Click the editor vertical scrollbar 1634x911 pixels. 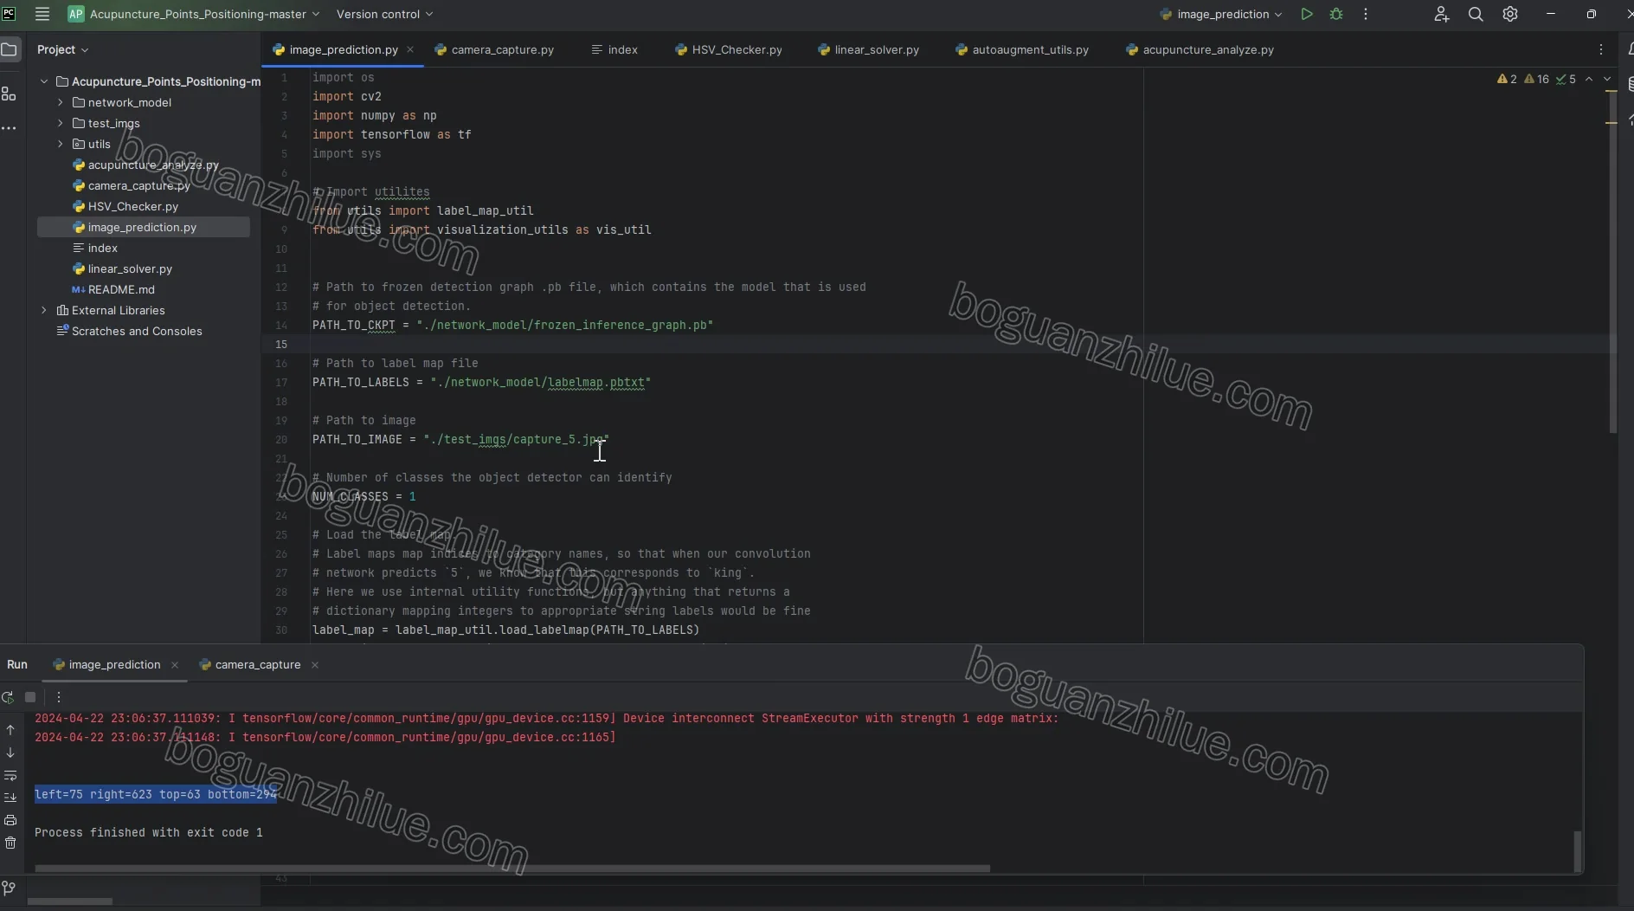[1612, 262]
